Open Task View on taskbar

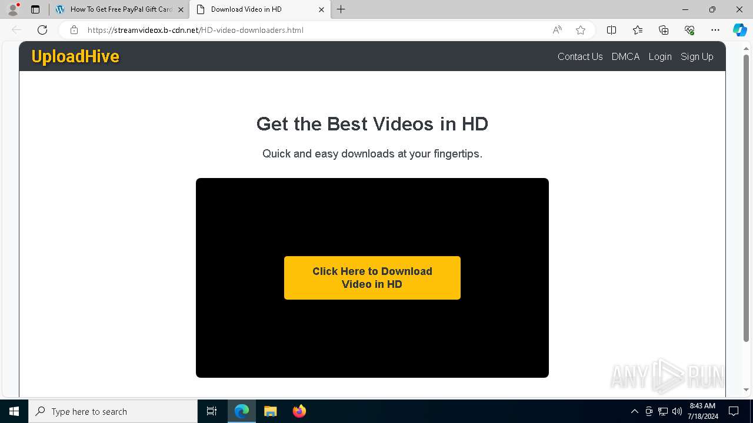click(x=212, y=411)
